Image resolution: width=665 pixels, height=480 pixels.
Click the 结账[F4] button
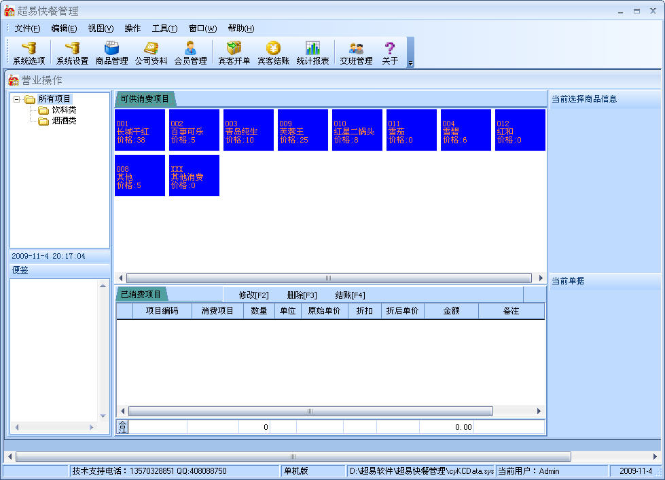click(350, 295)
